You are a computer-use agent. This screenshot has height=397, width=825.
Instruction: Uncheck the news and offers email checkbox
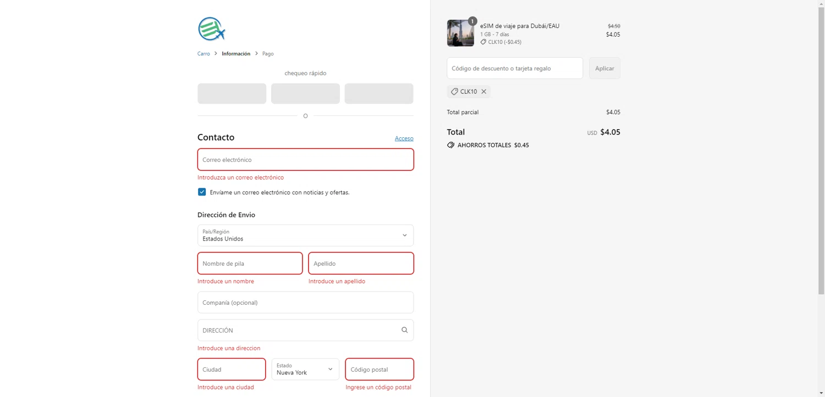pos(202,192)
